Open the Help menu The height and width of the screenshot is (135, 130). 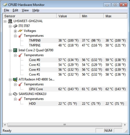(x=36, y=10)
